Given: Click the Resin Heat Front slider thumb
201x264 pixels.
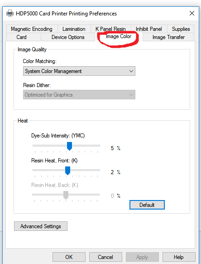Looking at the screenshot, I should 67,171.
